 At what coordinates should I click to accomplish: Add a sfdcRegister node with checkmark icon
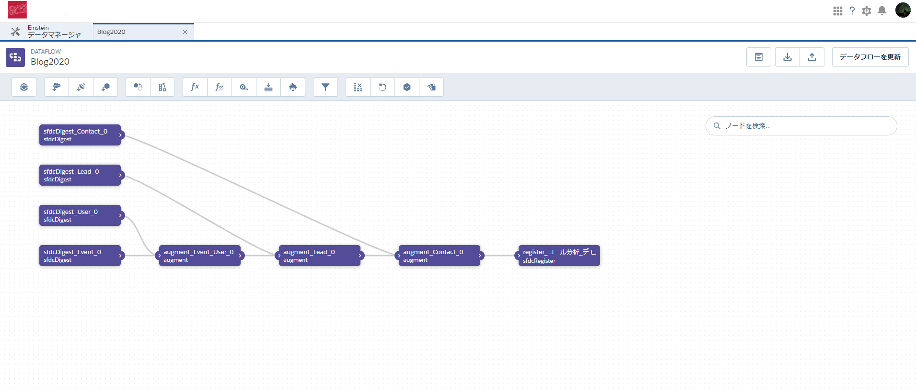(407, 87)
